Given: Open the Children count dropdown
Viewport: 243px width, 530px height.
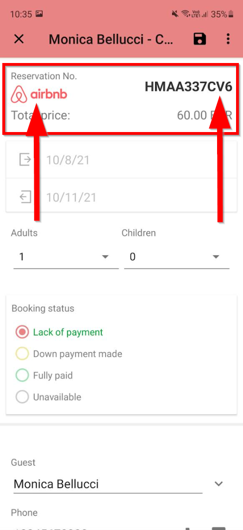Looking at the screenshot, I should [177, 257].
